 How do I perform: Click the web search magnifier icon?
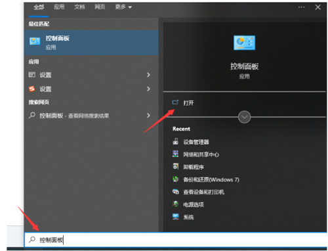[32, 115]
